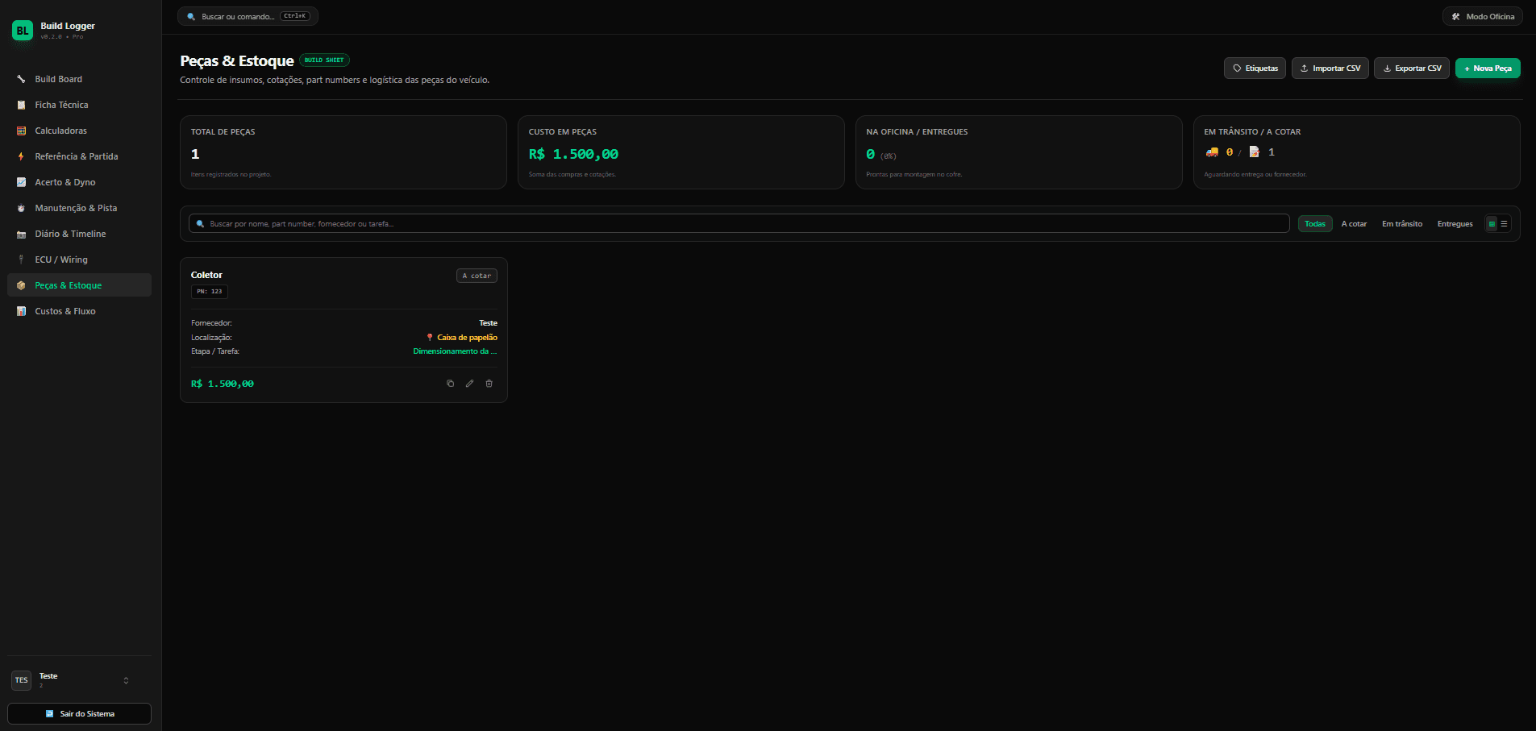Click the Coletor card title
1536x731 pixels.
[206, 275]
